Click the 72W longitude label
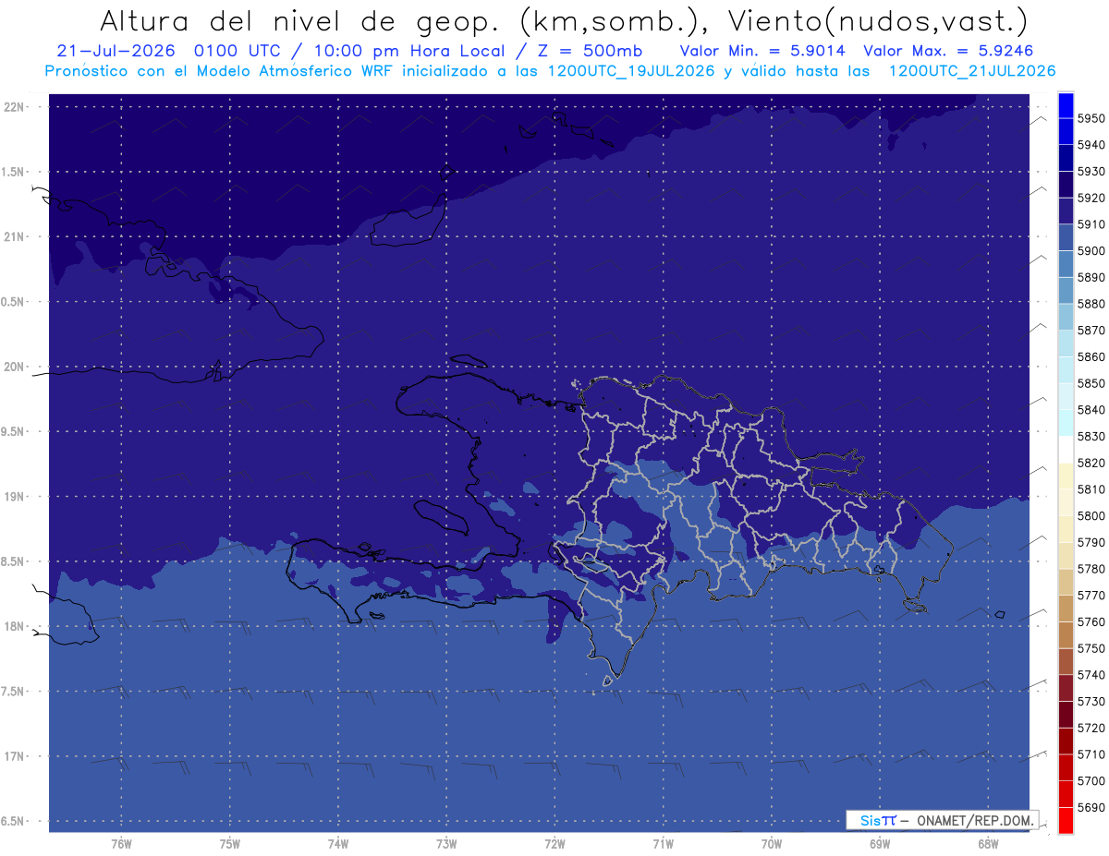Screen dimensions: 1109x856 (554, 843)
